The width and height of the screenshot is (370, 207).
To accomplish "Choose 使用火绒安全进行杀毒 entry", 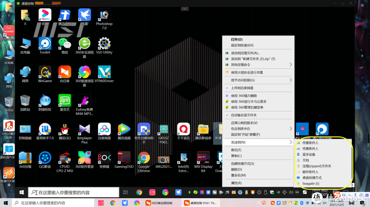I will [x=258, y=73].
